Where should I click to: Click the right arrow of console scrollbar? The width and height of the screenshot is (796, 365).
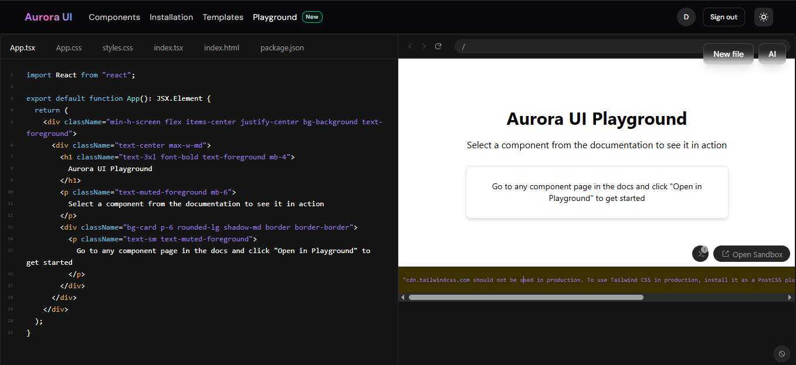(790, 297)
